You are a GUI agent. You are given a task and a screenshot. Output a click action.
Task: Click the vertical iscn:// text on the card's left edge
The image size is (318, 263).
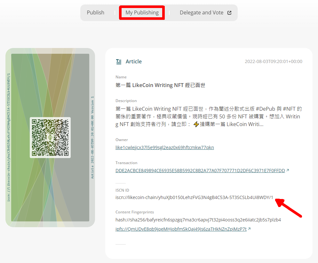pos(9,138)
